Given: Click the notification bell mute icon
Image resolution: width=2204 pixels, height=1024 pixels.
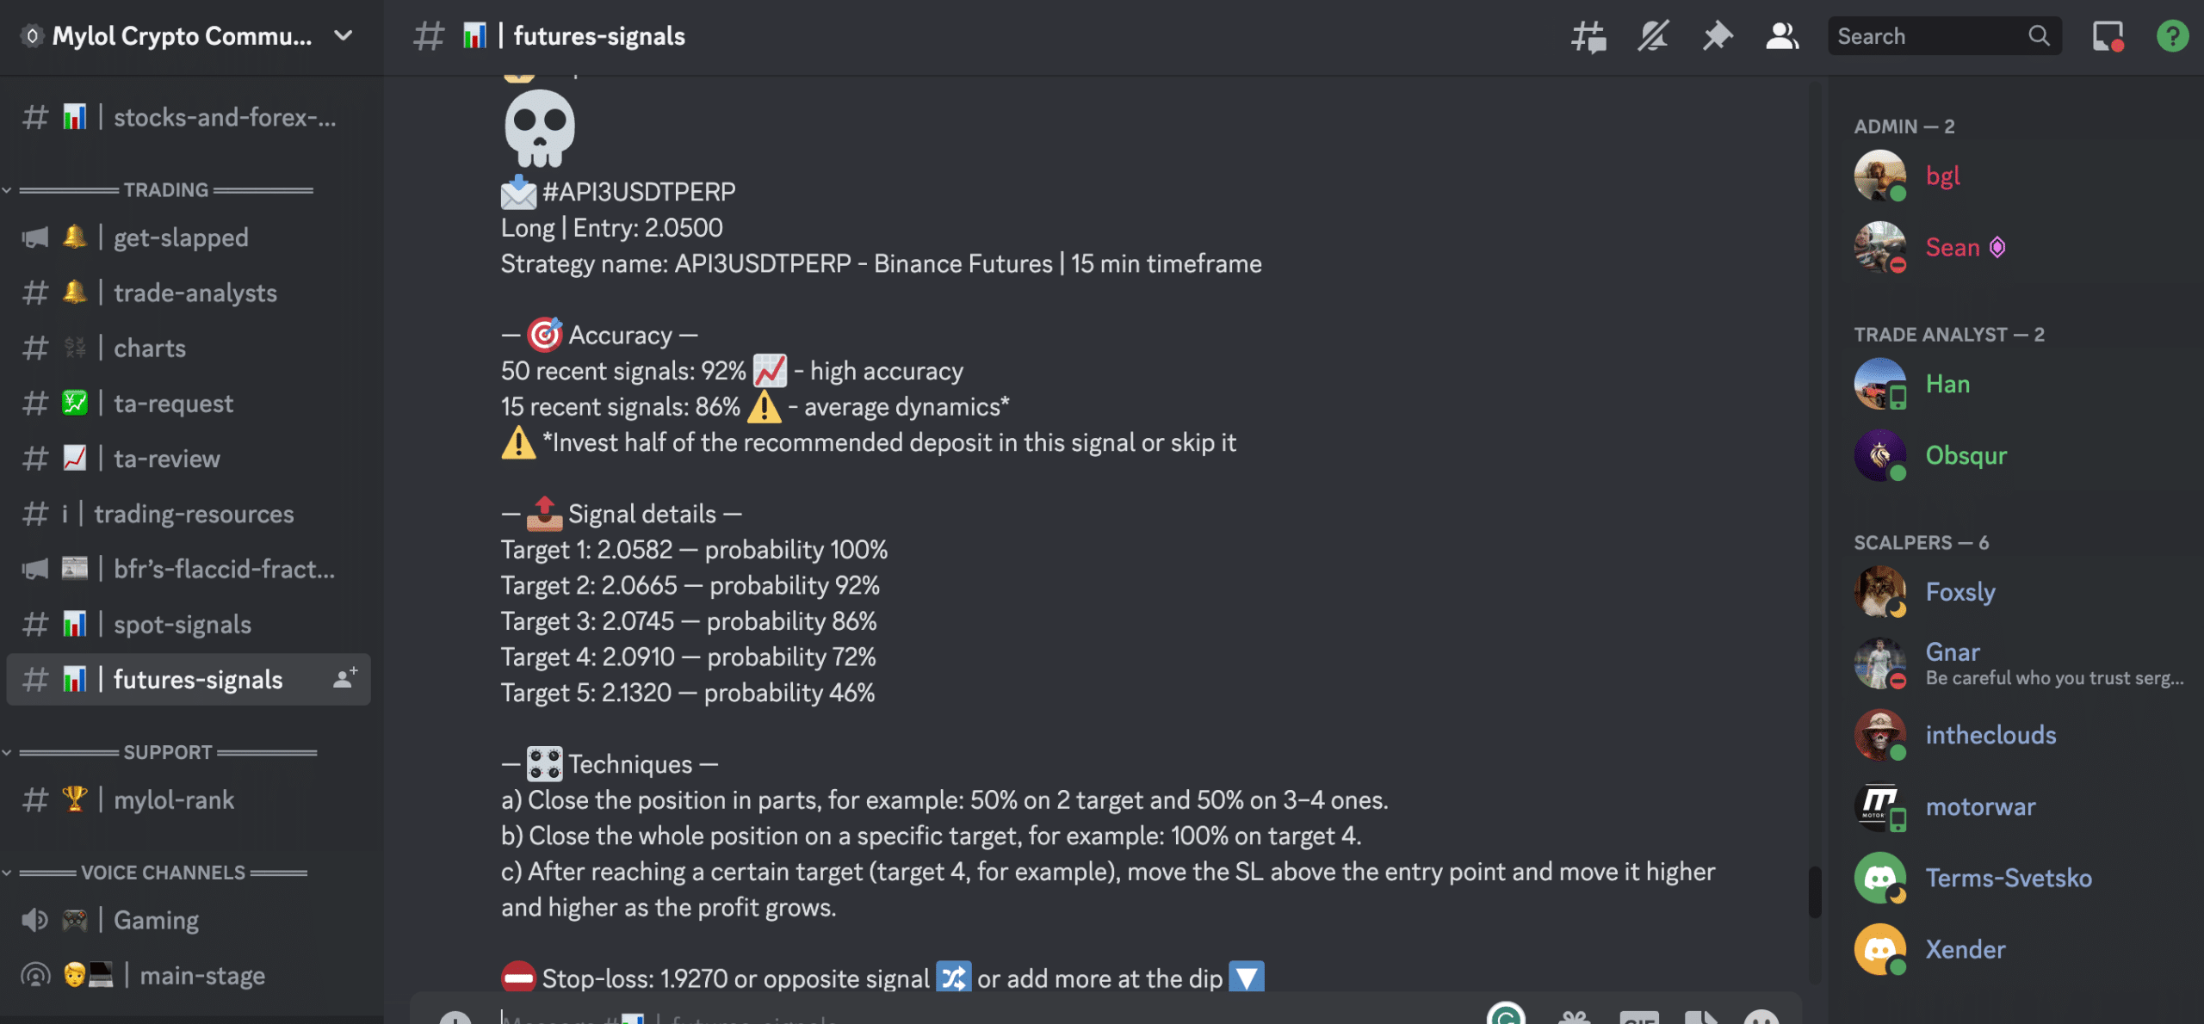Looking at the screenshot, I should click(1653, 36).
